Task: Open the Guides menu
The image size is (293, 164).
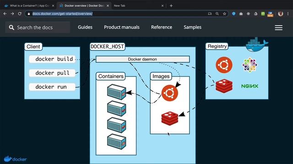Action: point(85,27)
